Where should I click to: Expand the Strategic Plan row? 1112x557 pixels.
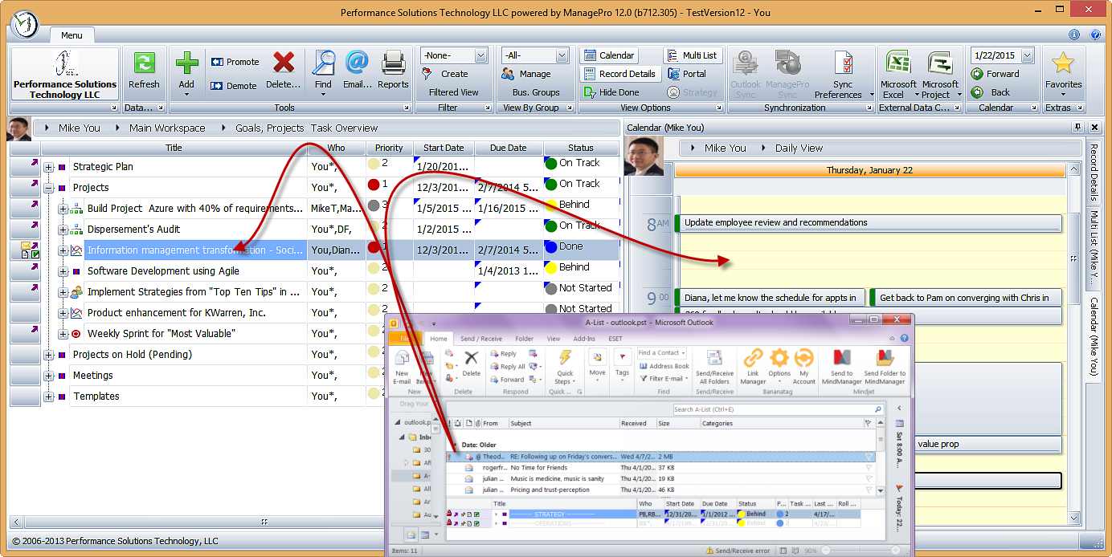(49, 167)
